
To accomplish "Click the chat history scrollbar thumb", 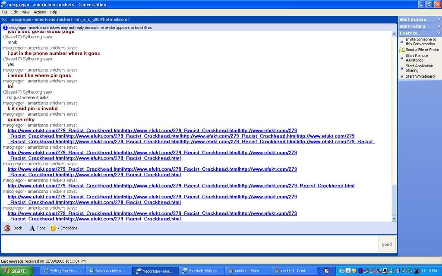I will (x=394, y=200).
